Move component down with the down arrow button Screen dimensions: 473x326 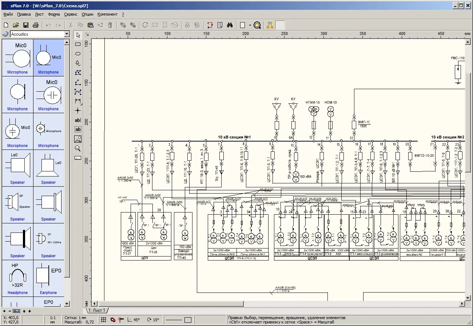tap(30, 311)
